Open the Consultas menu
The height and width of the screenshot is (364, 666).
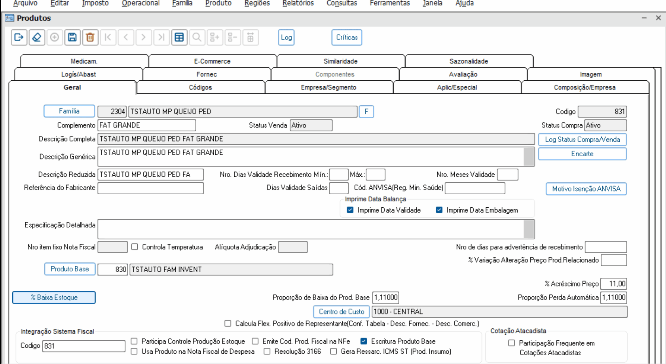coord(342,4)
